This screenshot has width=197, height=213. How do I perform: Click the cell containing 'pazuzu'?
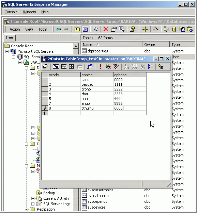[97, 84]
